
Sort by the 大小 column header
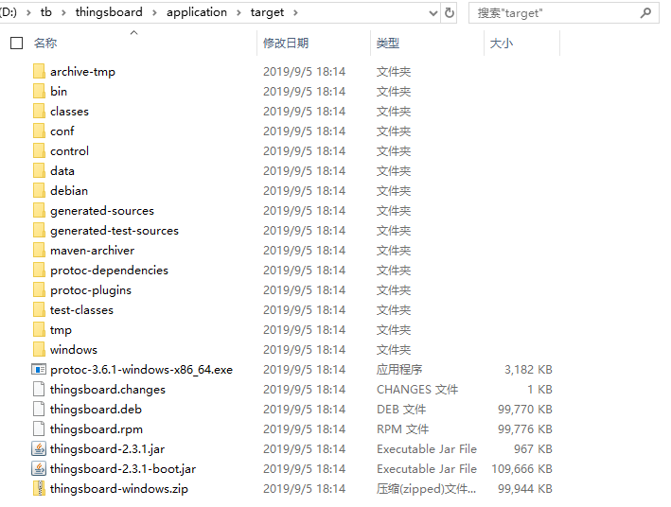pos(501,44)
